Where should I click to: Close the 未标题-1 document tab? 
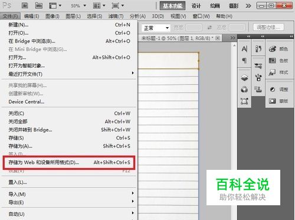pos(218,38)
